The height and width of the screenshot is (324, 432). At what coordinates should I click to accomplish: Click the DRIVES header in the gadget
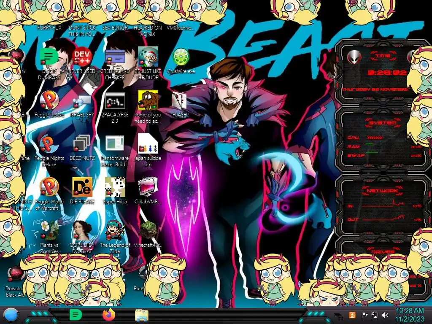click(383, 252)
